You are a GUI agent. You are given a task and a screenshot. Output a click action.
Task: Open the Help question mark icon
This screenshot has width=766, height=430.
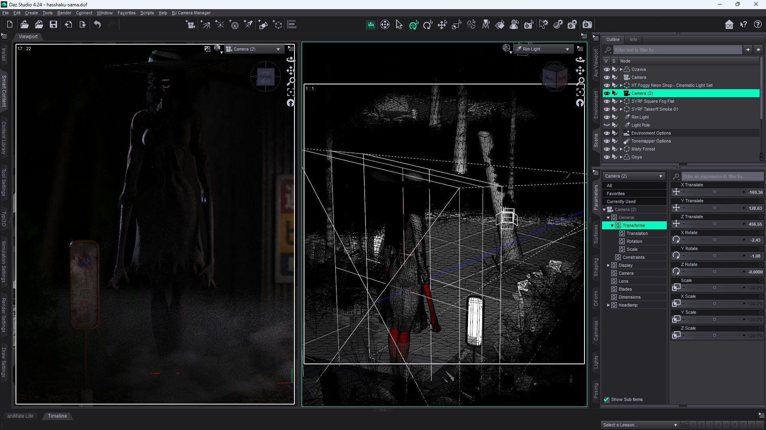758,25
